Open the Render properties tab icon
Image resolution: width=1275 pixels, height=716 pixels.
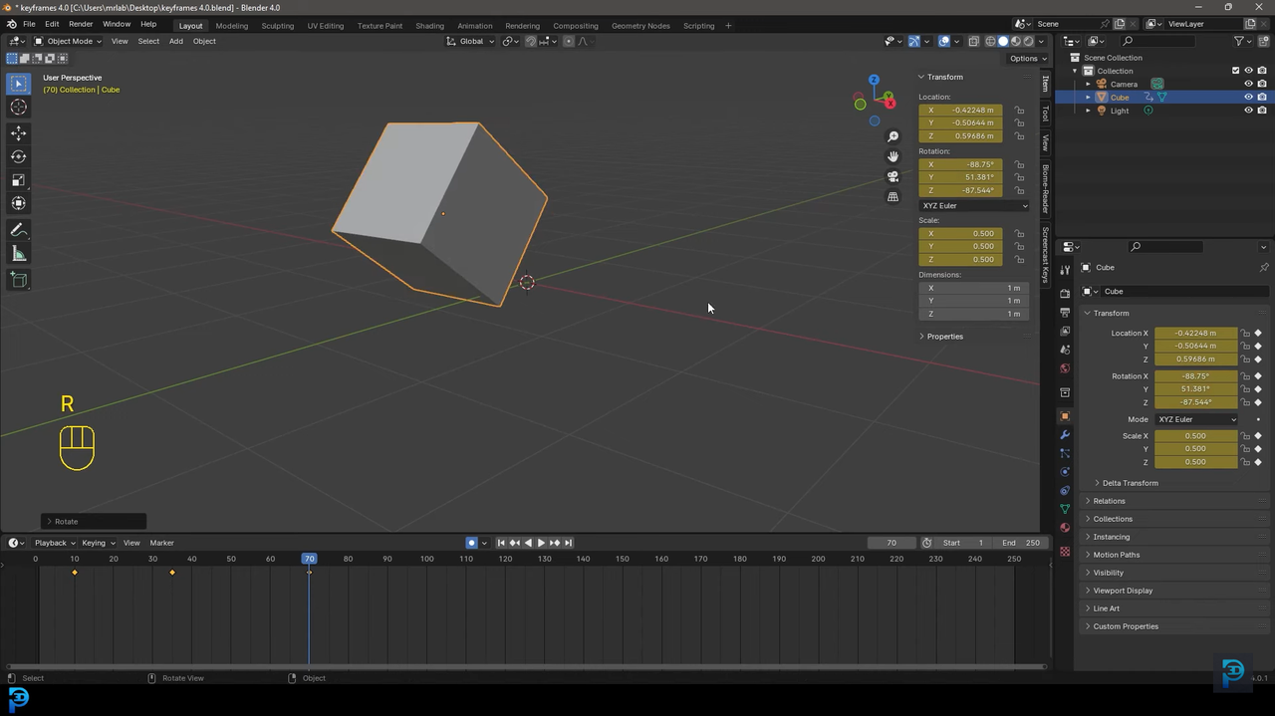point(1065,294)
